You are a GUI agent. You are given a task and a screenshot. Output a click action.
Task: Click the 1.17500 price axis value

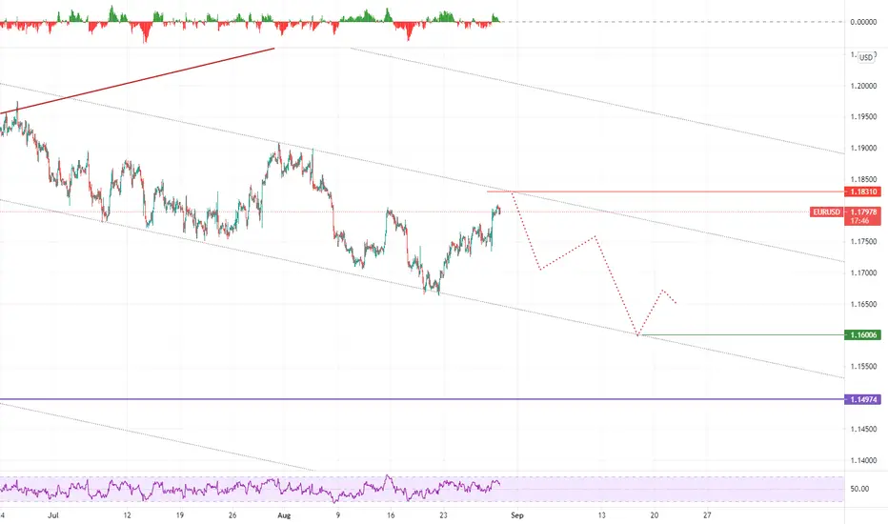click(863, 242)
